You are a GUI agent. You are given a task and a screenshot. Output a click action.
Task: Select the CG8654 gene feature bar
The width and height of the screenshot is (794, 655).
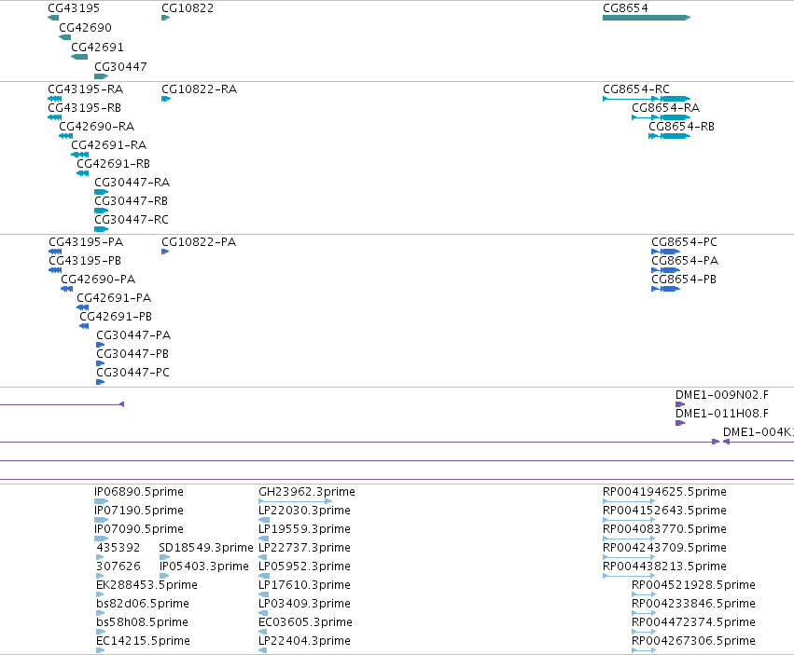pyautogui.click(x=647, y=18)
